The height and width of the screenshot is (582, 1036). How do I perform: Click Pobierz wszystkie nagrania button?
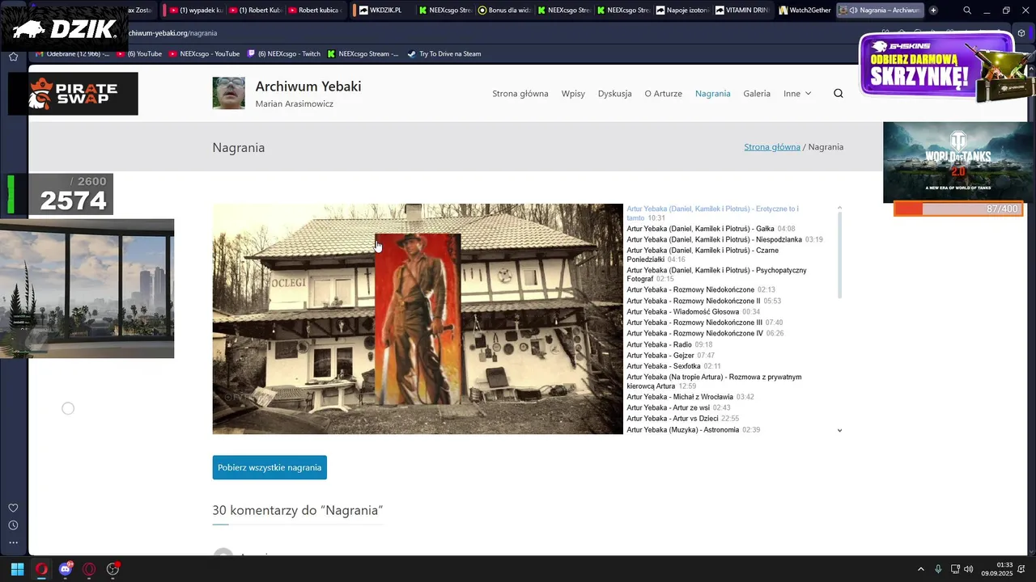[x=270, y=467]
